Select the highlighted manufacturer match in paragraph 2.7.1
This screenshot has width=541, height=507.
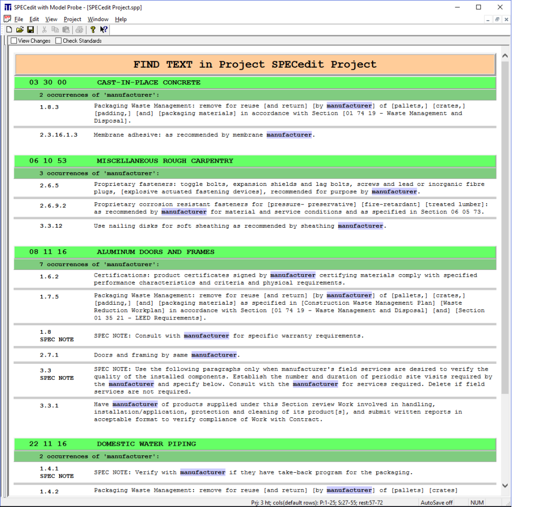(214, 354)
